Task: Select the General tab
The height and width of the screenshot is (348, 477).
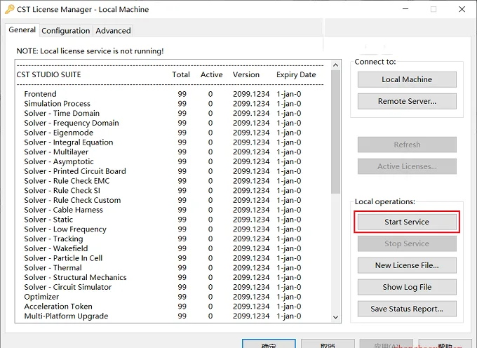Action: tap(22, 29)
